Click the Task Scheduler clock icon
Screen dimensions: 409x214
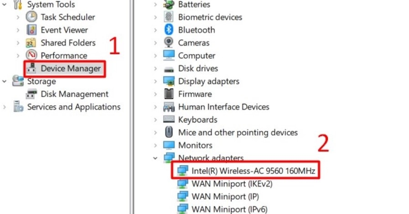pyautogui.click(x=31, y=17)
